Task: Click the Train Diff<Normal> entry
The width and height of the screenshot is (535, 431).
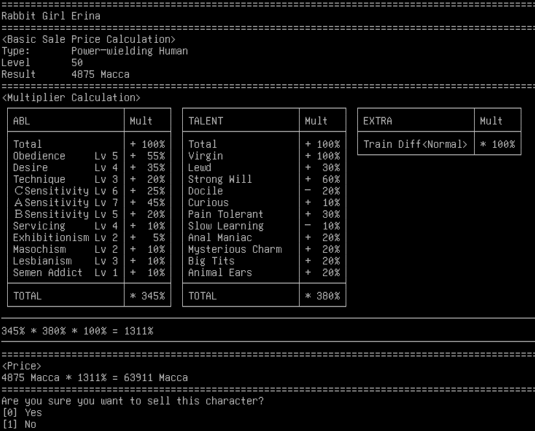Action: point(415,145)
